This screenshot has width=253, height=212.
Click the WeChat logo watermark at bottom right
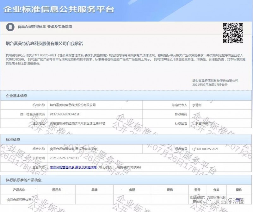[208, 201]
